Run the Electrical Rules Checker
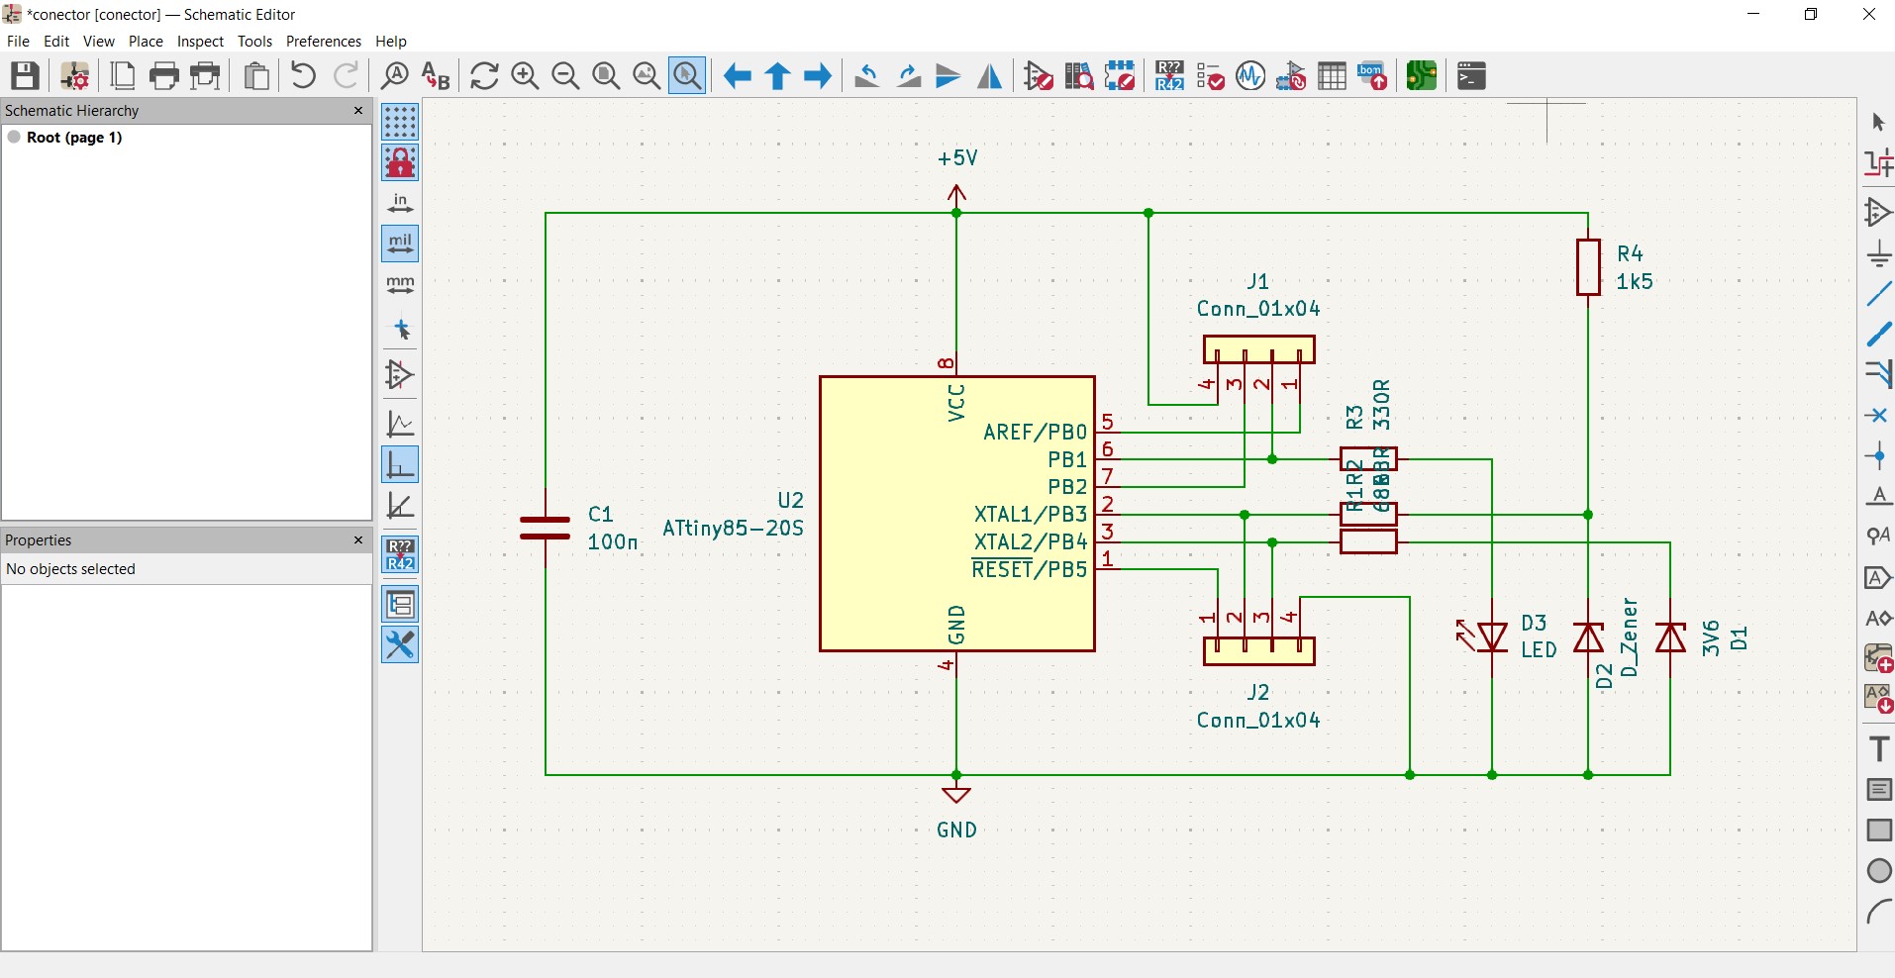 click(1210, 75)
